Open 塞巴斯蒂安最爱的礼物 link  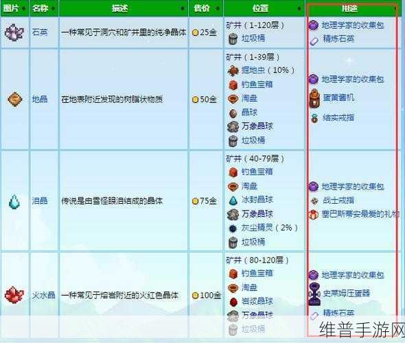(x=360, y=214)
